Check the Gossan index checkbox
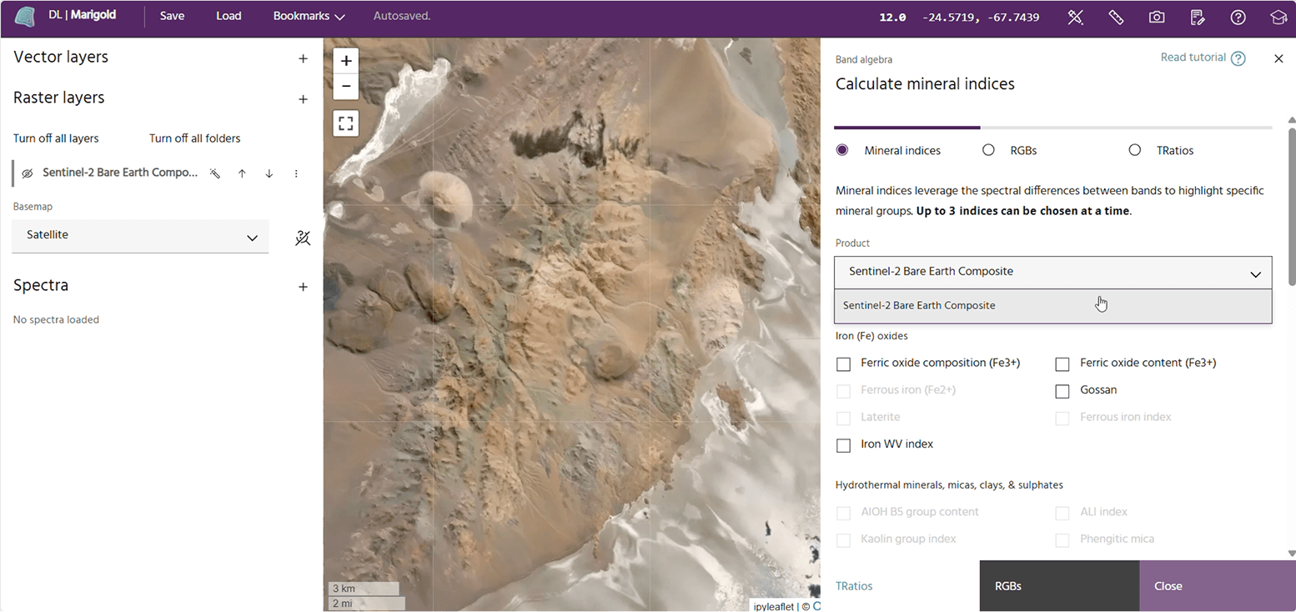Screen dimensions: 1296x612 1062,390
